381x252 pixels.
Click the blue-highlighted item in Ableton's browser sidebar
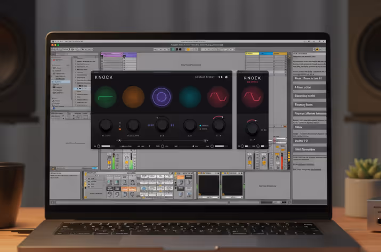61,82
